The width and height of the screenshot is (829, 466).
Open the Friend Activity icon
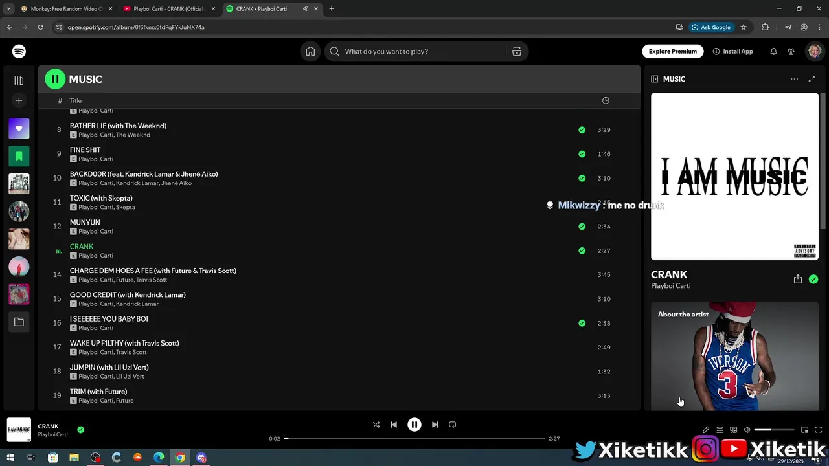(x=791, y=51)
